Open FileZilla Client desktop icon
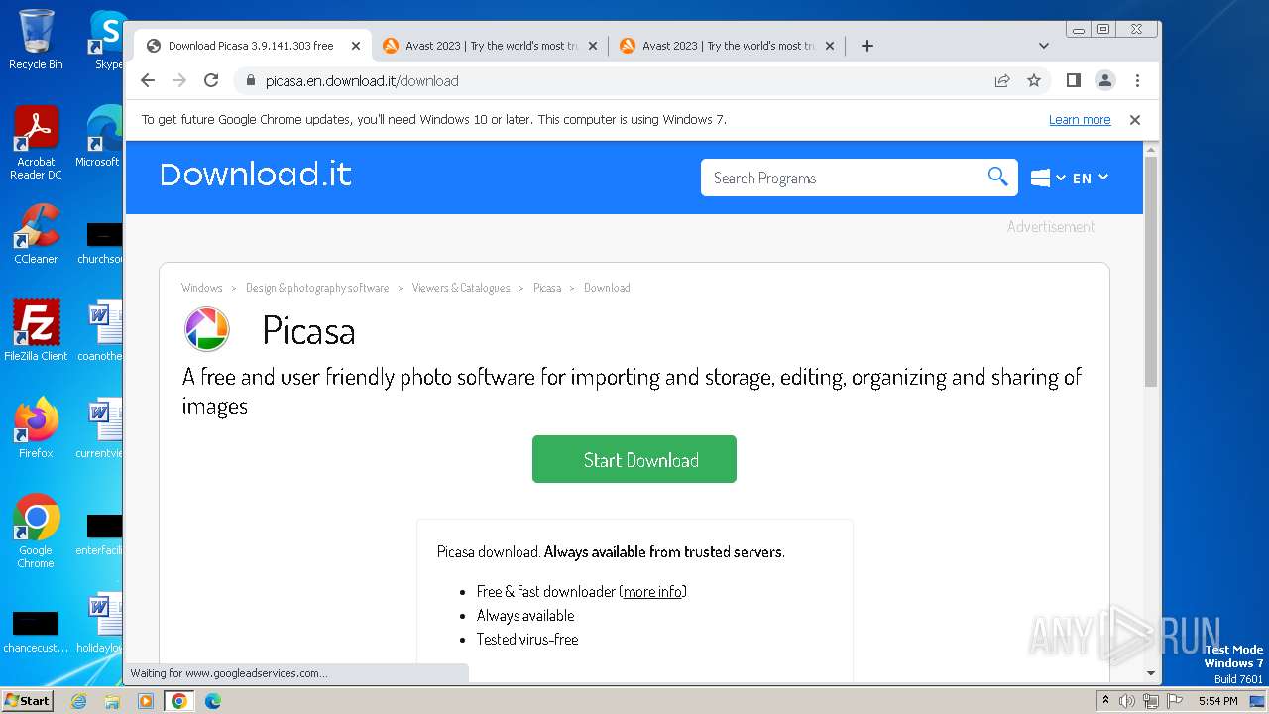 click(x=36, y=330)
